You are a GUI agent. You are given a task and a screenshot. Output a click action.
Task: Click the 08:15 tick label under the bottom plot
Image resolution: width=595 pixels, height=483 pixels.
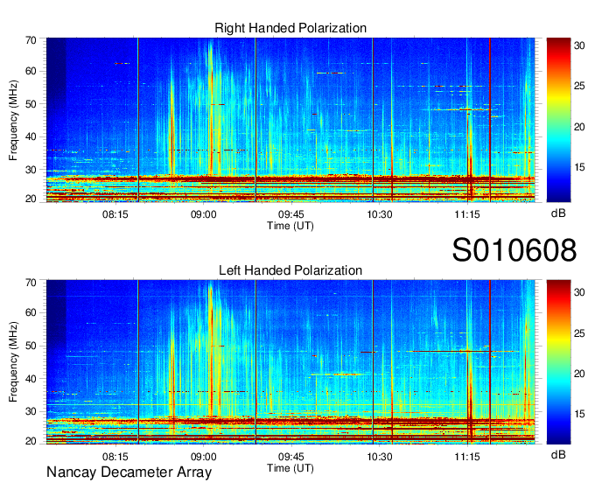[115, 457]
